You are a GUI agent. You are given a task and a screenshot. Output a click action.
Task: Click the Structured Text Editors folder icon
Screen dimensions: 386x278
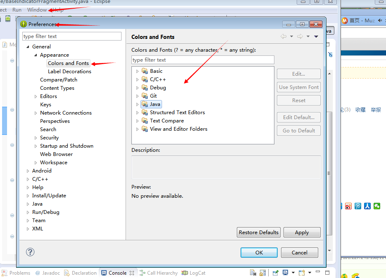pos(145,113)
